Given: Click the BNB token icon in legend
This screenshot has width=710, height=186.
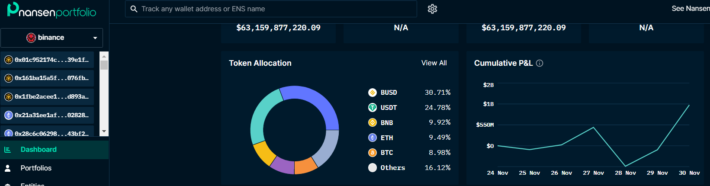Looking at the screenshot, I should pos(372,123).
